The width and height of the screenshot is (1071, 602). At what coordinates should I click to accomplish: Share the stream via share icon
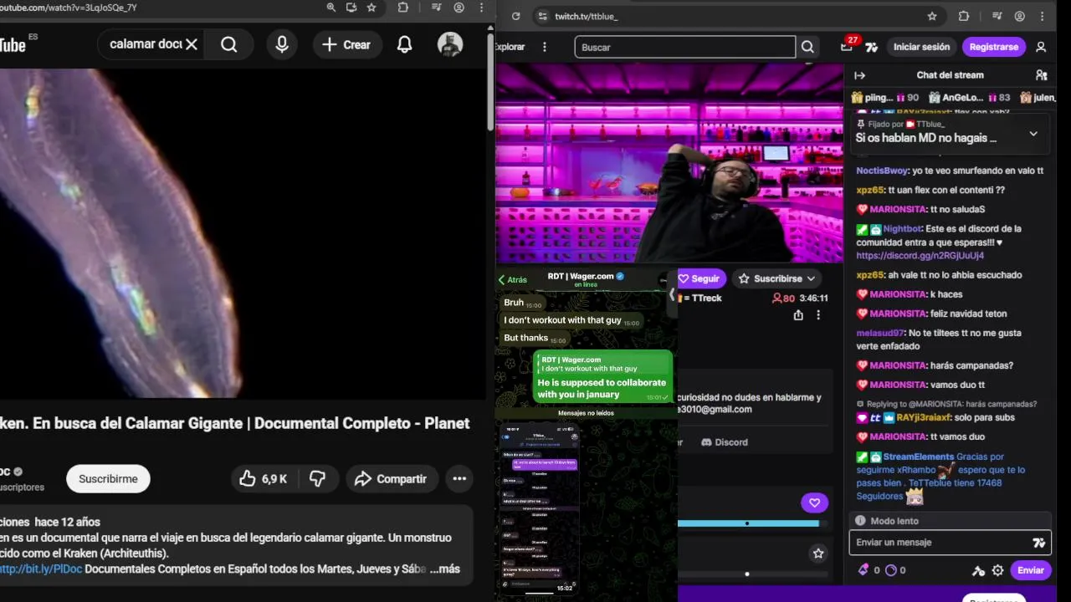pos(798,315)
